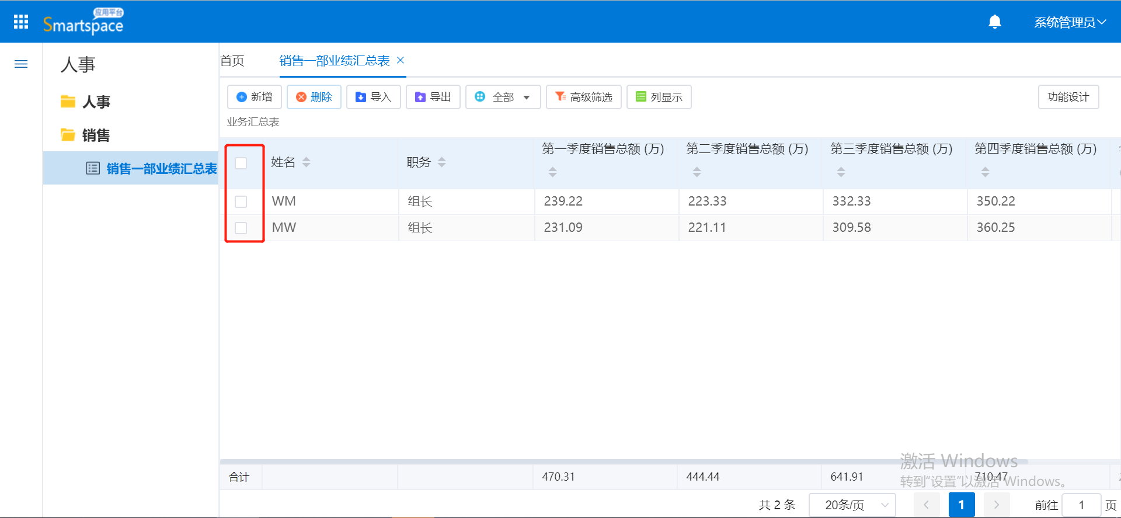Image resolution: width=1121 pixels, height=518 pixels.
Task: Click the horizontal table scrollbar
Action: click(x=624, y=461)
